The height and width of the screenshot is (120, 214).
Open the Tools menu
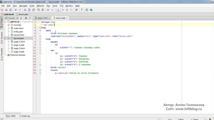point(55,6)
